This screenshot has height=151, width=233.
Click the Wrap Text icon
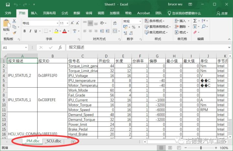pyautogui.click(x=115, y=23)
